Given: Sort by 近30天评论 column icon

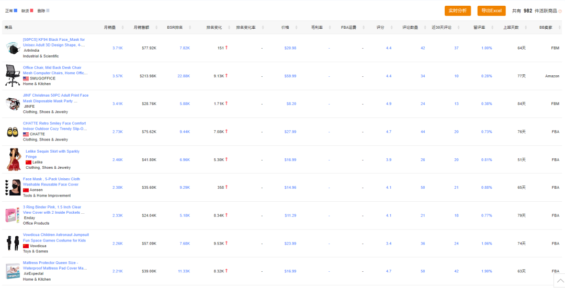Looking at the screenshot, I should point(459,28).
